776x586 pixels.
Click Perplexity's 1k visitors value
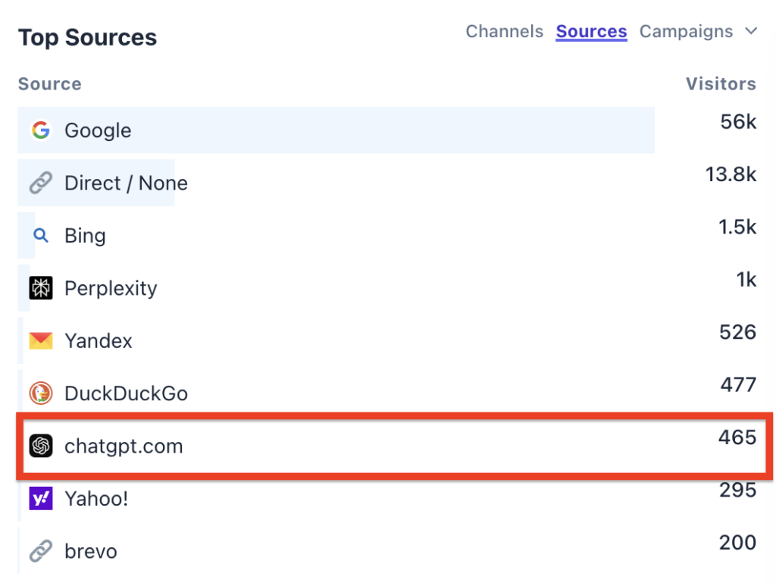click(x=746, y=280)
